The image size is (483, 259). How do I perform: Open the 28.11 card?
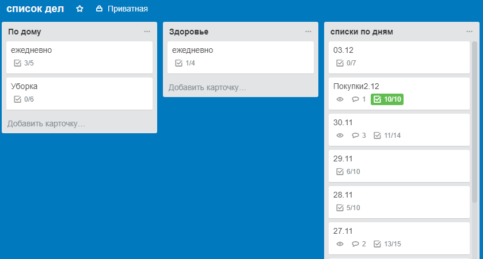pos(399,201)
